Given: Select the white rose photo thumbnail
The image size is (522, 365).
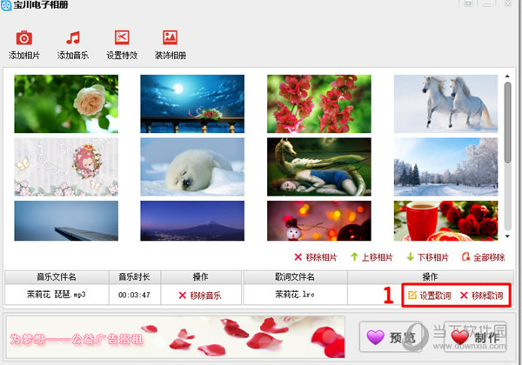Looking at the screenshot, I should 66,103.
